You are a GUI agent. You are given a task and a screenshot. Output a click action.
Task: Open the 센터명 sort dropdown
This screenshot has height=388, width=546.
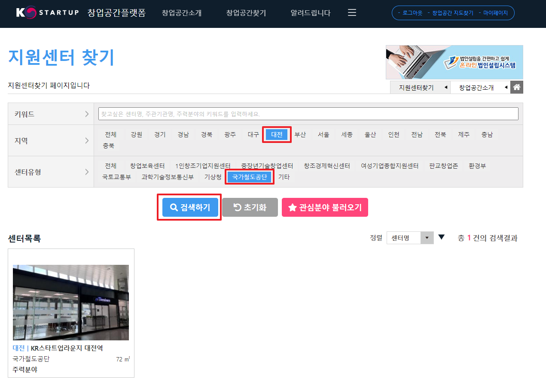410,237
